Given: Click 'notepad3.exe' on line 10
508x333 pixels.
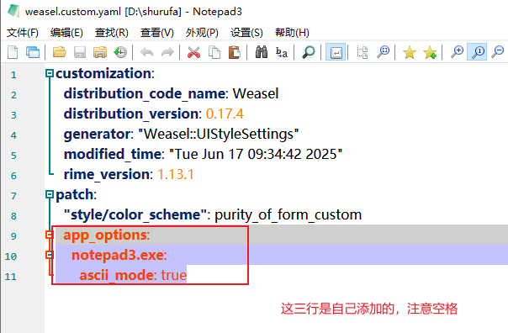Looking at the screenshot, I should pos(118,256).
